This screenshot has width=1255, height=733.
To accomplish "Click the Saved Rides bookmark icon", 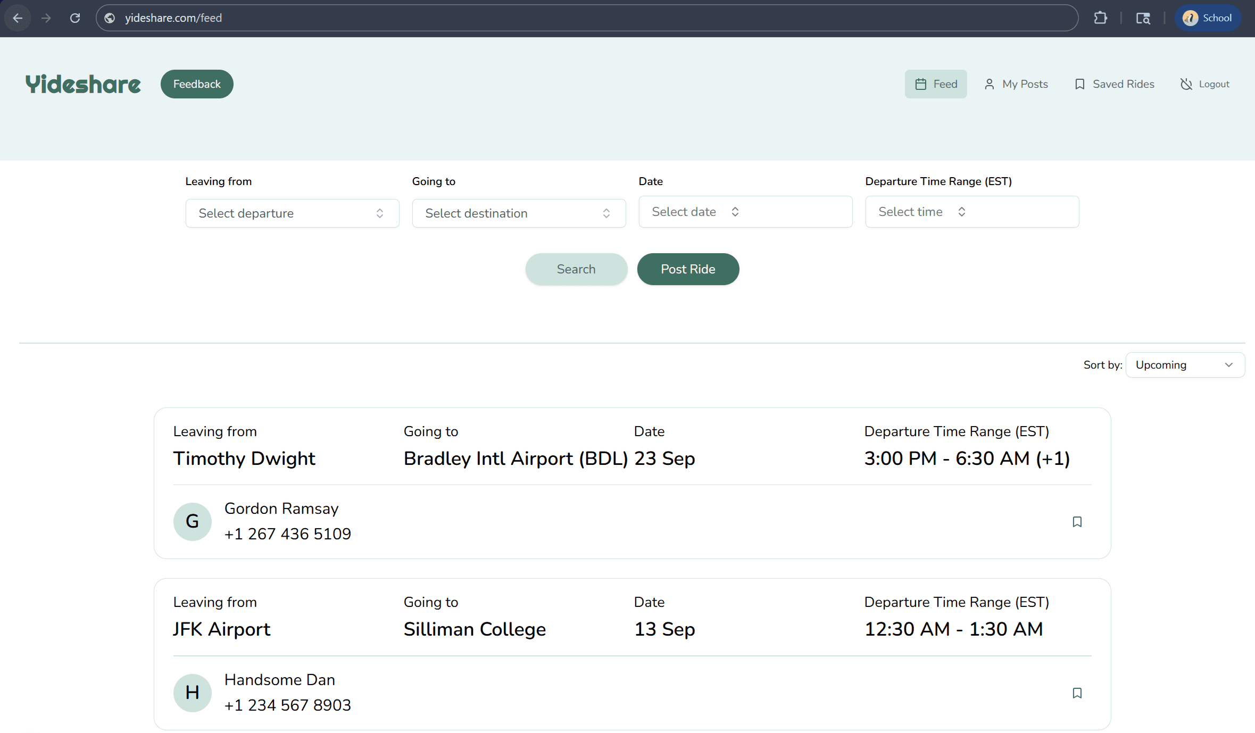I will (x=1079, y=84).
